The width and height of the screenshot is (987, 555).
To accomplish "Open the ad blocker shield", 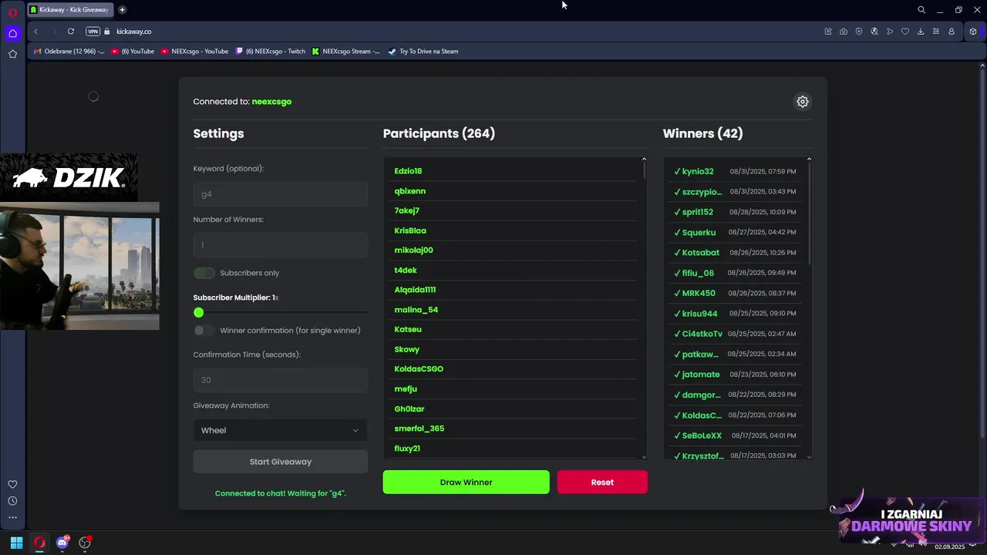I will (859, 32).
